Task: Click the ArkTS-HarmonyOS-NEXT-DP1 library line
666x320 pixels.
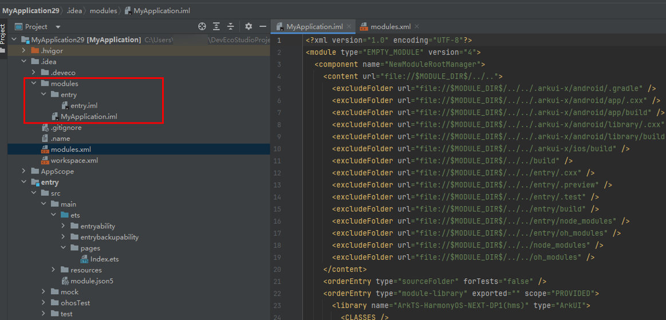Action: click(x=461, y=305)
